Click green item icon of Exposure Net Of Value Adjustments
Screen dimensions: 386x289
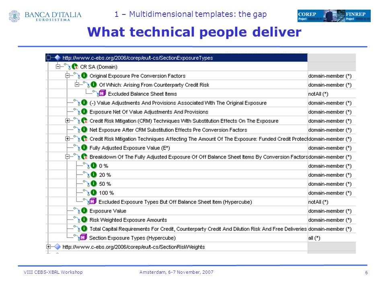(x=84, y=112)
